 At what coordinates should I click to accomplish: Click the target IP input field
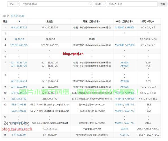coord(132,4)
